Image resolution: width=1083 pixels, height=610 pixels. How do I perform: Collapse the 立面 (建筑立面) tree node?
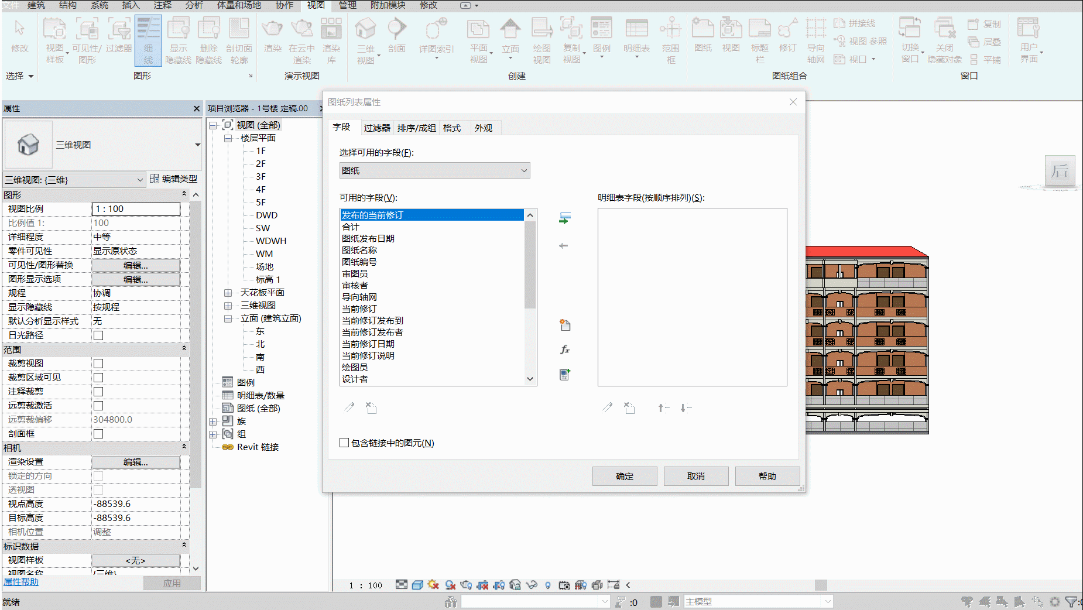[228, 318]
